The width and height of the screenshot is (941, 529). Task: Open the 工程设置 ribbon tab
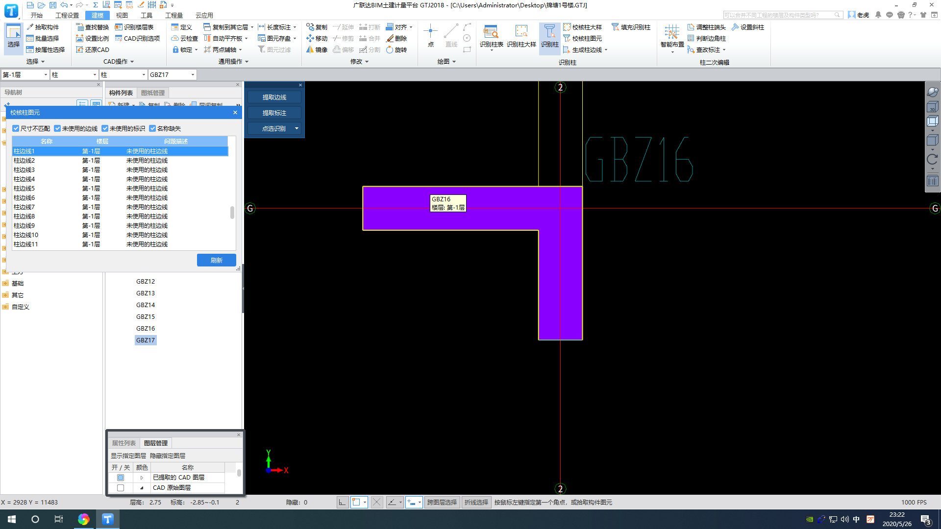point(67,15)
